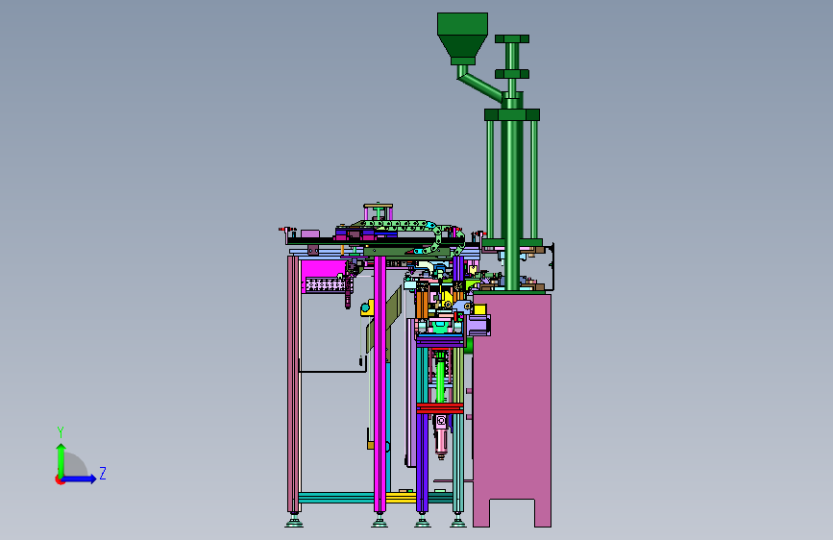This screenshot has height=540, width=833.
Task: Click the green Y axis arrow of triad
Action: [x=61, y=459]
